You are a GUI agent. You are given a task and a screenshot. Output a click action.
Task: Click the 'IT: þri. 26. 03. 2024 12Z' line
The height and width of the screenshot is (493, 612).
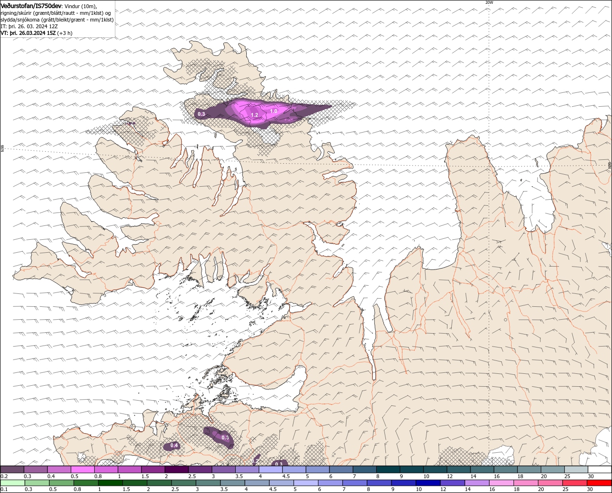click(29, 26)
